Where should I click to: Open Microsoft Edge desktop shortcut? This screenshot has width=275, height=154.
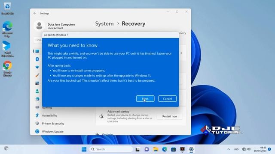[7, 30]
